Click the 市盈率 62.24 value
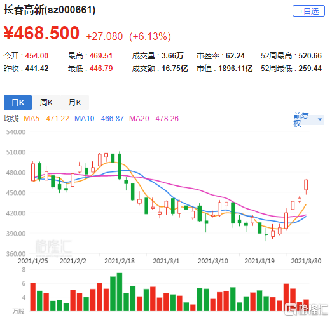Viewport: 332px width, 320px height. coord(235,56)
